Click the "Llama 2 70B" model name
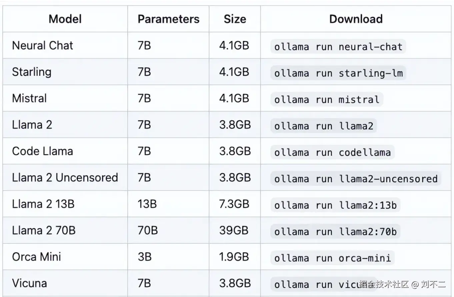Screen dimensions: 454x297 (x=44, y=230)
